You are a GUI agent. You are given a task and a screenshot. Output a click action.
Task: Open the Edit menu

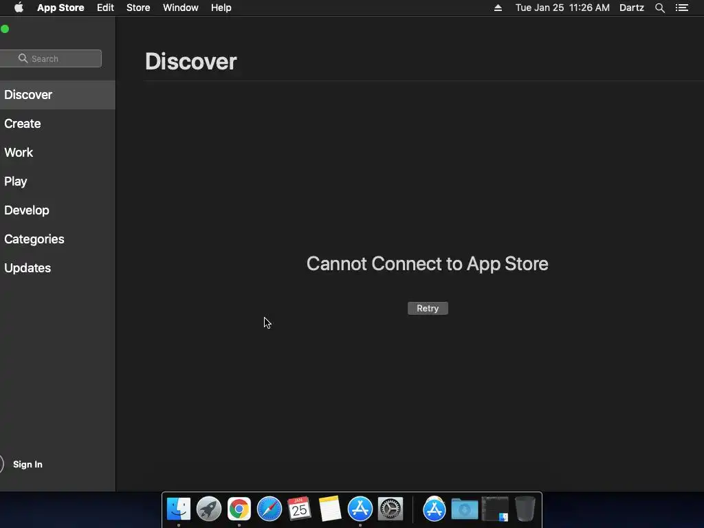[105, 8]
